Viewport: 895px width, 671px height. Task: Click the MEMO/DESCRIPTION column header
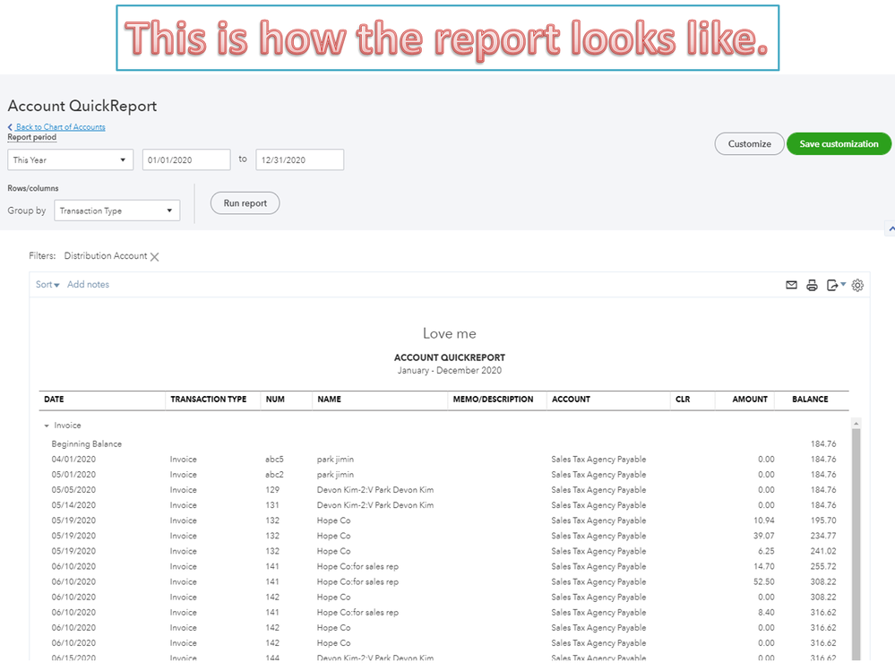493,400
